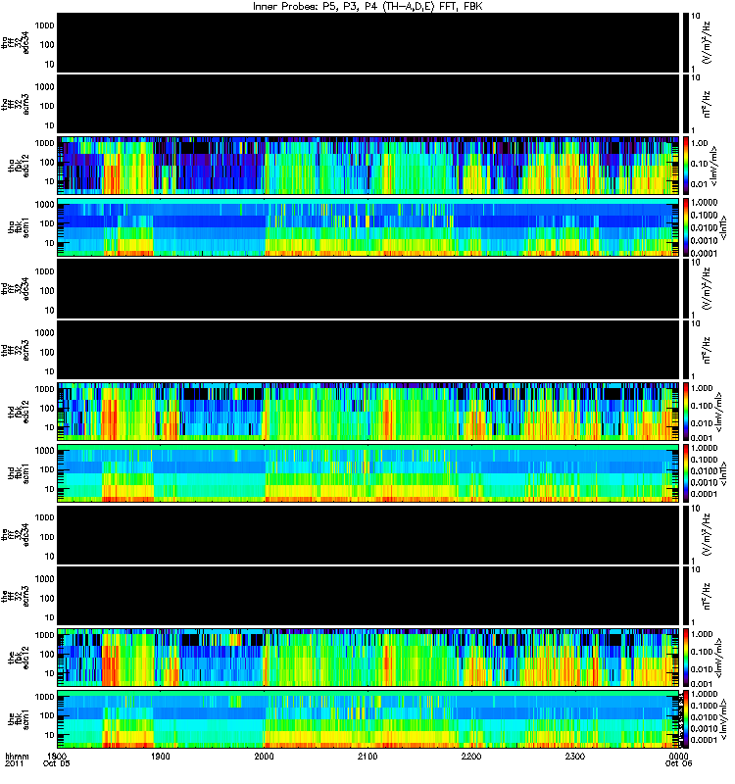The width and height of the screenshot is (735, 784).
Task: Click the 'thd fff 32 scm3' y-axis label
Action: click(x=15, y=351)
